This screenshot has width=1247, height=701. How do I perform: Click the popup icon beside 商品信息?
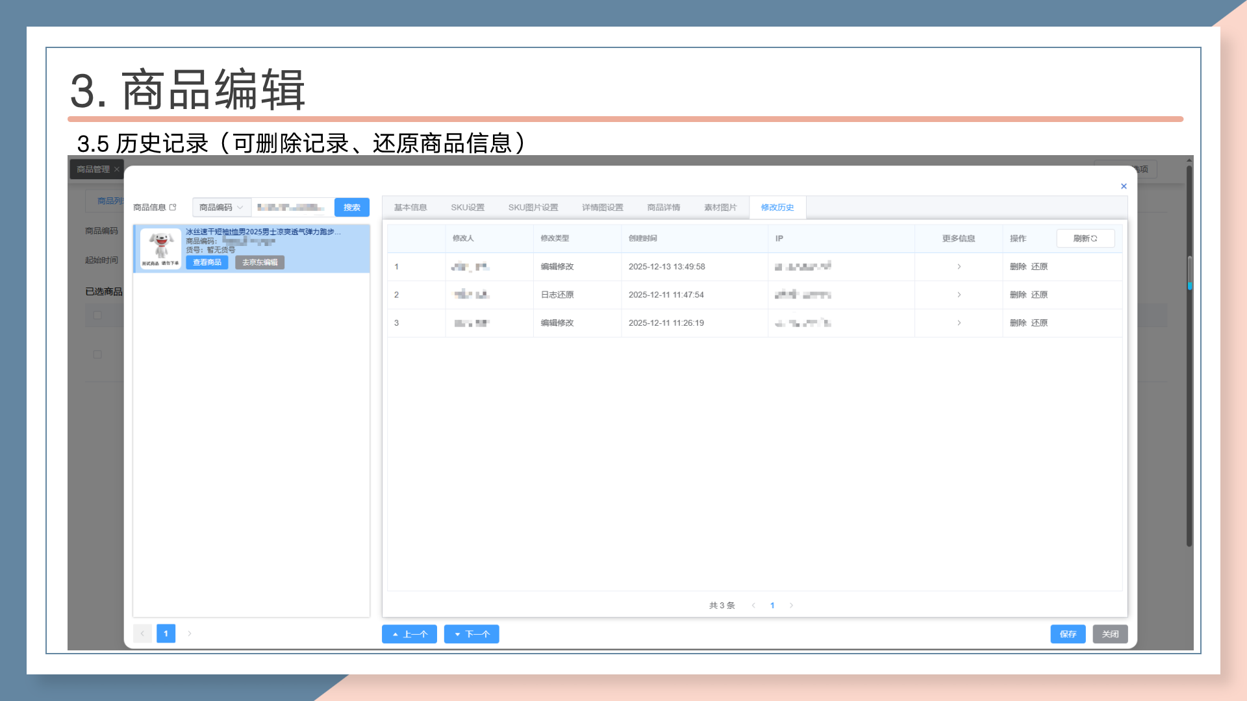point(173,208)
